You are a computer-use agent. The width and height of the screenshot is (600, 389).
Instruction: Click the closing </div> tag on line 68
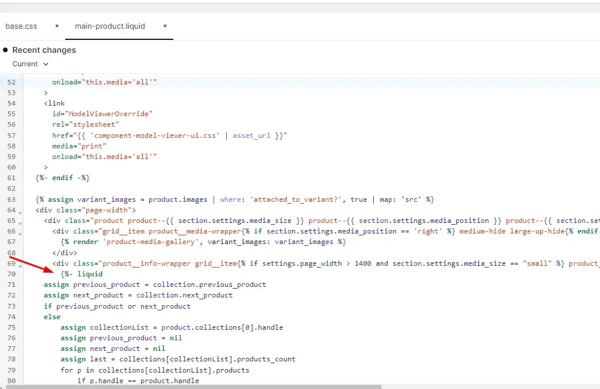coord(65,252)
